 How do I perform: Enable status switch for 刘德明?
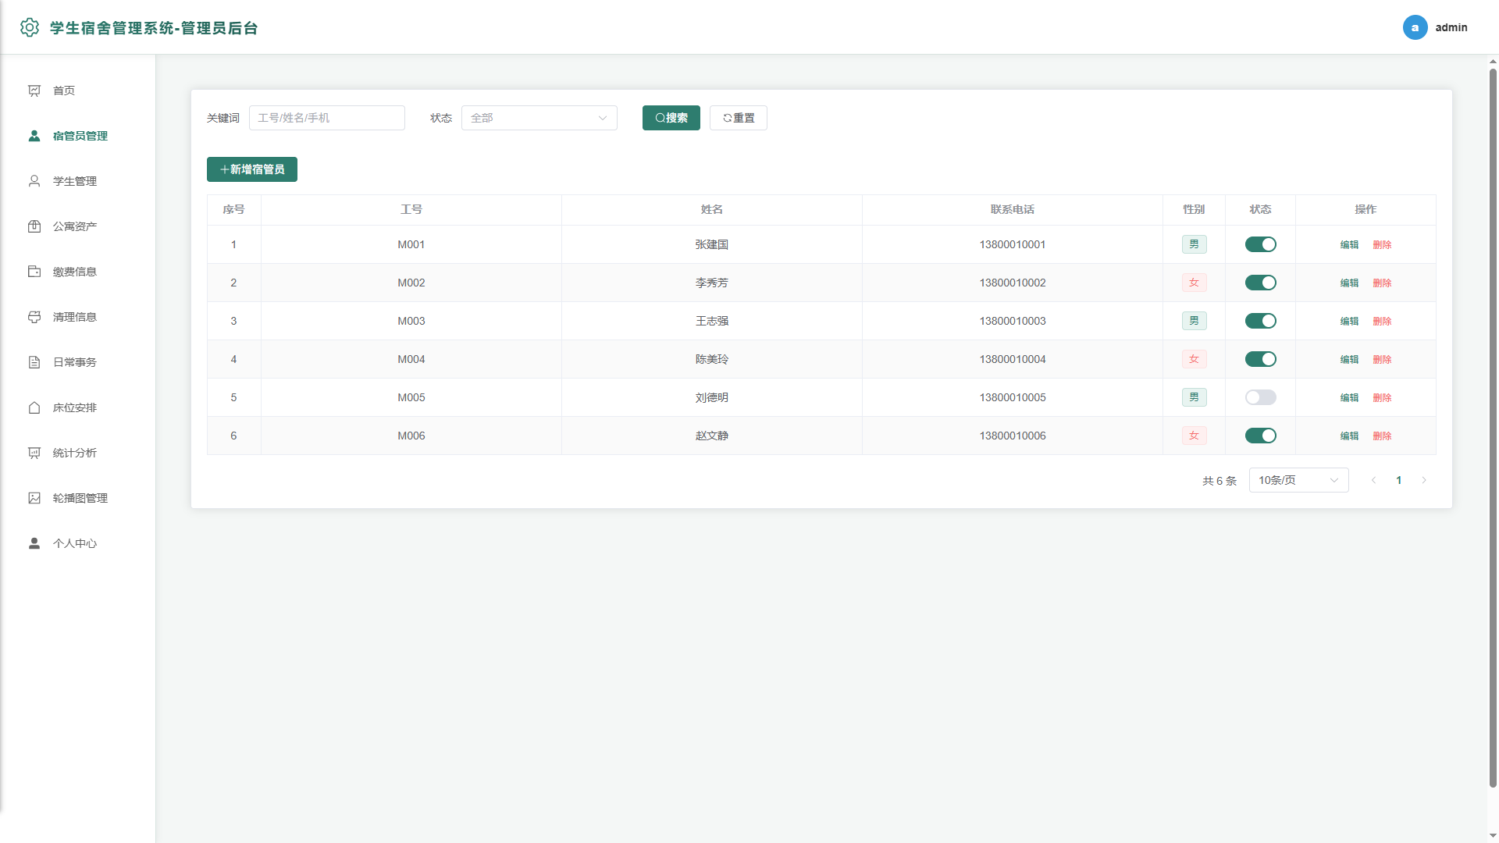click(x=1260, y=397)
